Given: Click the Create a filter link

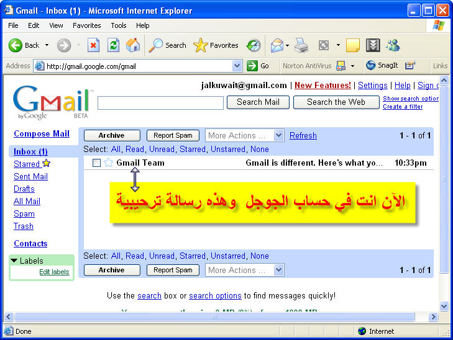Looking at the screenshot, I should [403, 107].
